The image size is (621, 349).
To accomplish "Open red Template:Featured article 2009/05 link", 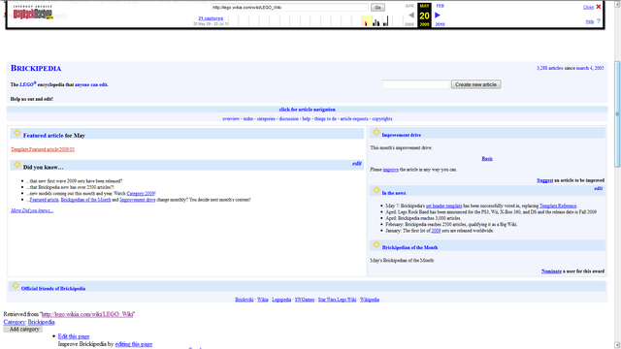I will tap(43, 149).
